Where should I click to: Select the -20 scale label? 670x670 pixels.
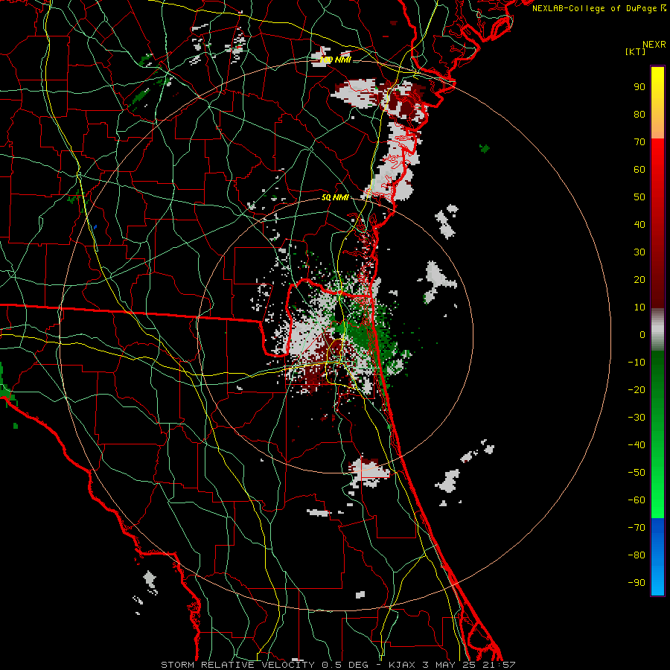[636, 389]
